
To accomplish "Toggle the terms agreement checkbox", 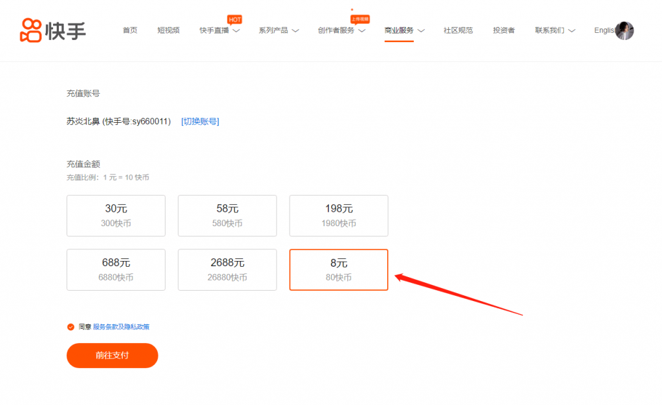I will click(x=70, y=327).
